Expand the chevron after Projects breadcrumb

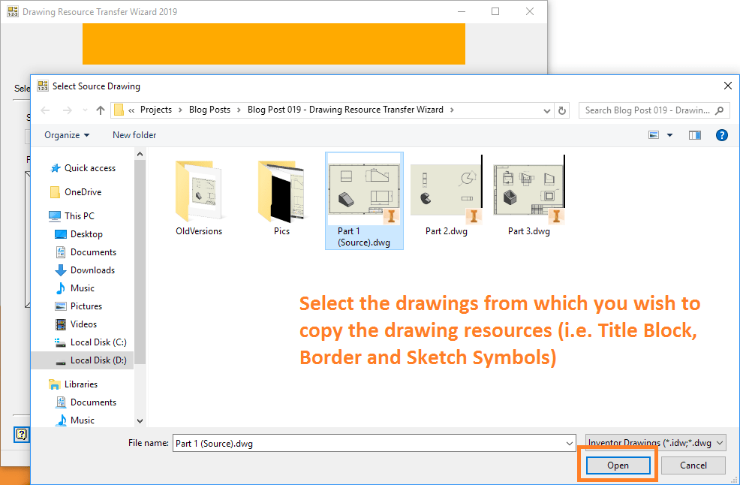(180, 110)
